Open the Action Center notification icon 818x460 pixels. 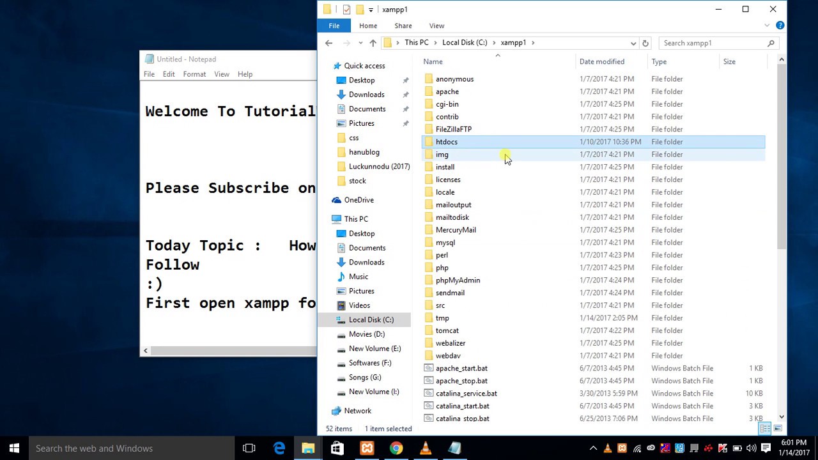(766, 448)
